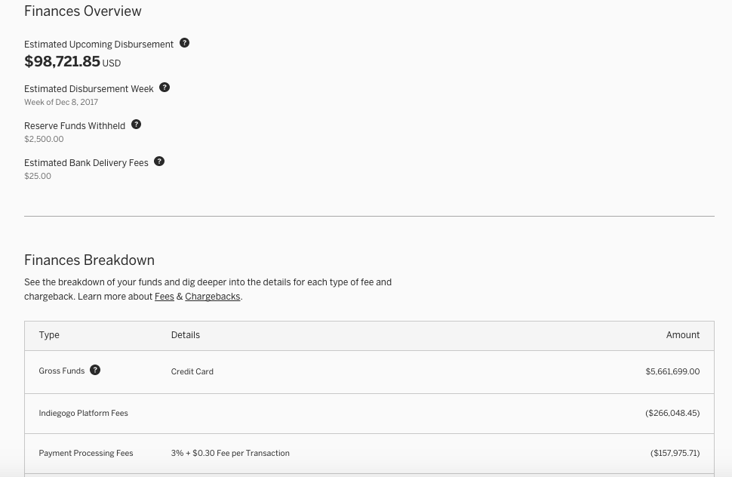
Task: Click the 3% + $0.30 Fee per Transaction text
Action: pos(230,453)
